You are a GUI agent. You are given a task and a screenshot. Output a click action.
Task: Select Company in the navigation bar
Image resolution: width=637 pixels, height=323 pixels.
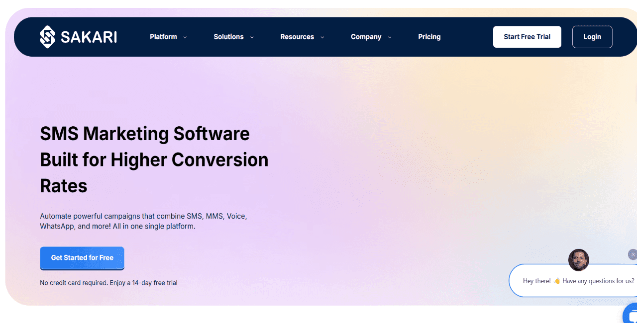coord(366,37)
